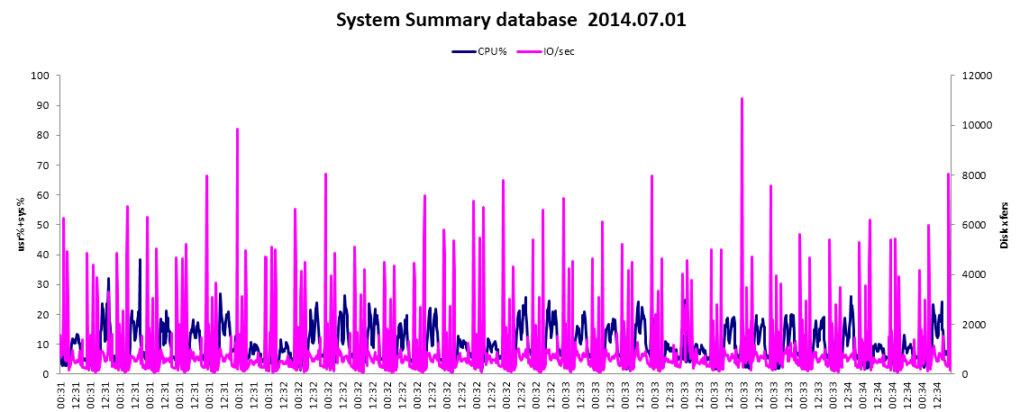
Task: Click the 10000 label on right axis
Action: 978,125
